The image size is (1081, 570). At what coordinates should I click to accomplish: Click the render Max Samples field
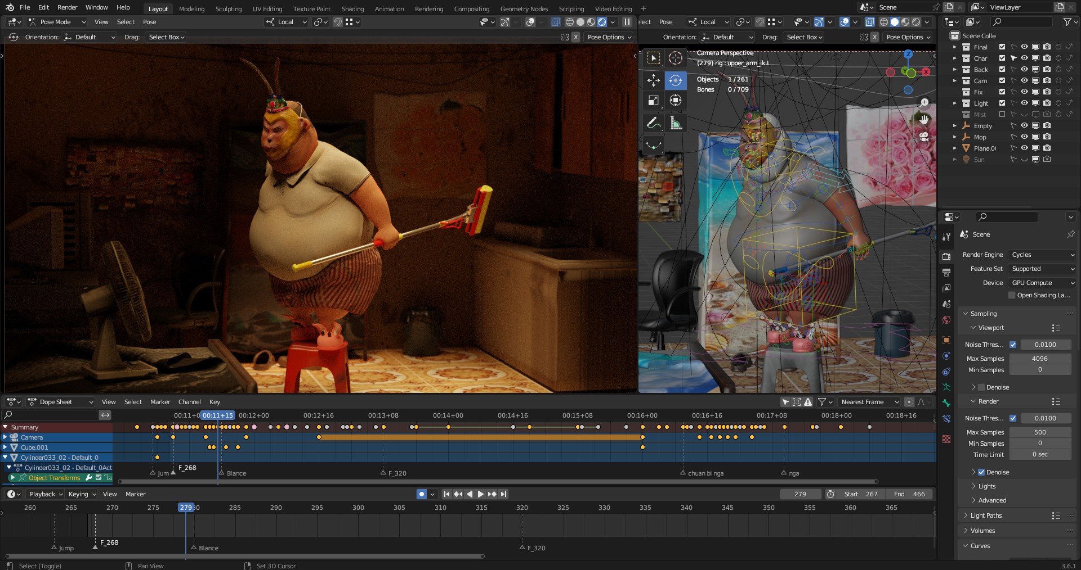[x=1039, y=432]
